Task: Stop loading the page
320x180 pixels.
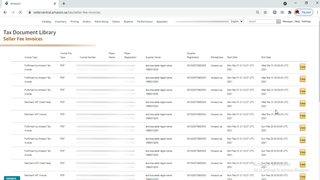Action: click(20, 12)
